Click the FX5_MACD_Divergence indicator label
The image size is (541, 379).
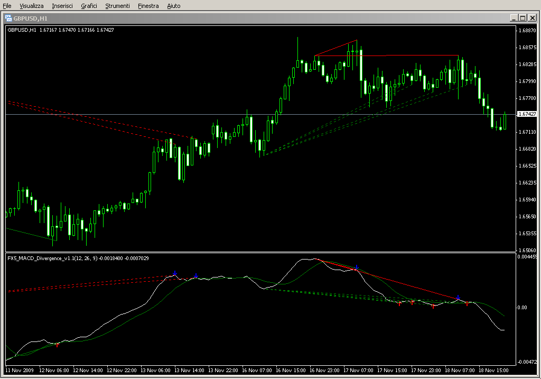click(78, 258)
